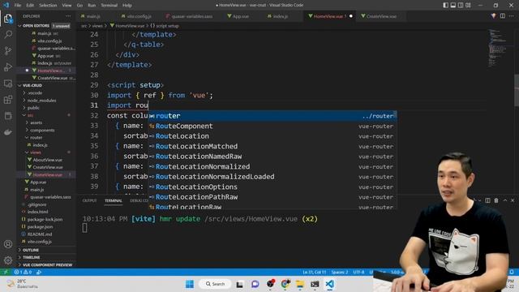Close the terminal panel
Viewport: 519px width, 292px height.
[x=513, y=200]
